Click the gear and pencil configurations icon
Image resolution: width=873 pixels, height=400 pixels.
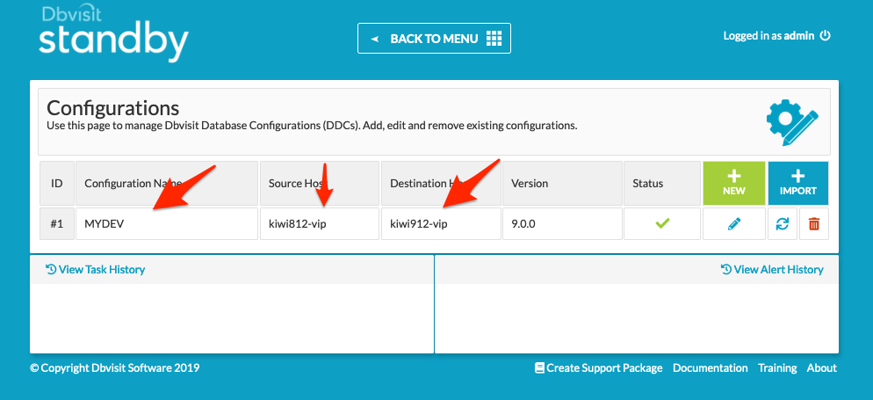(x=792, y=121)
